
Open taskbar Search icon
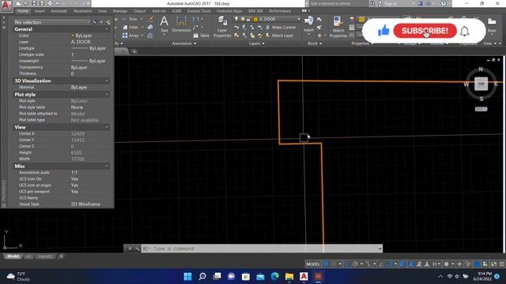(x=202, y=277)
